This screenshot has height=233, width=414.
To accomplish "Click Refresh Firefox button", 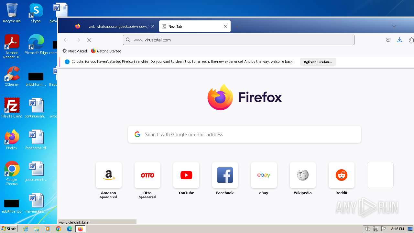I will click(318, 62).
